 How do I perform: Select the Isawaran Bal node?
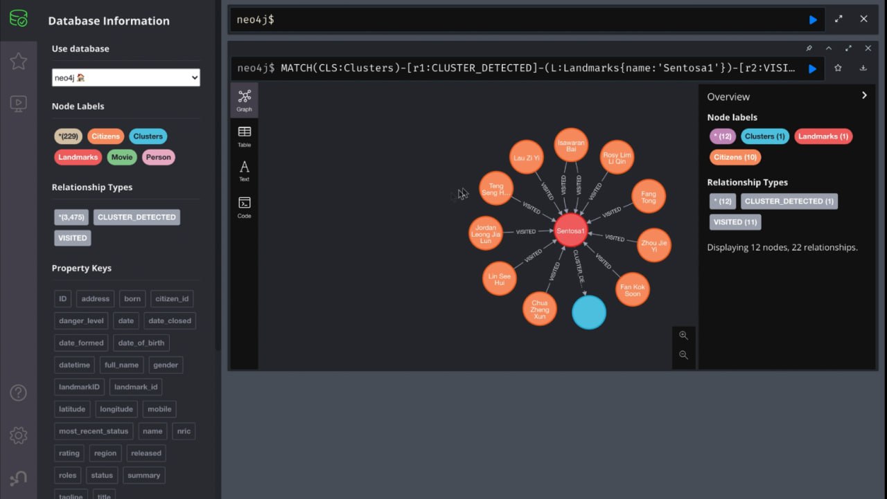(571, 145)
